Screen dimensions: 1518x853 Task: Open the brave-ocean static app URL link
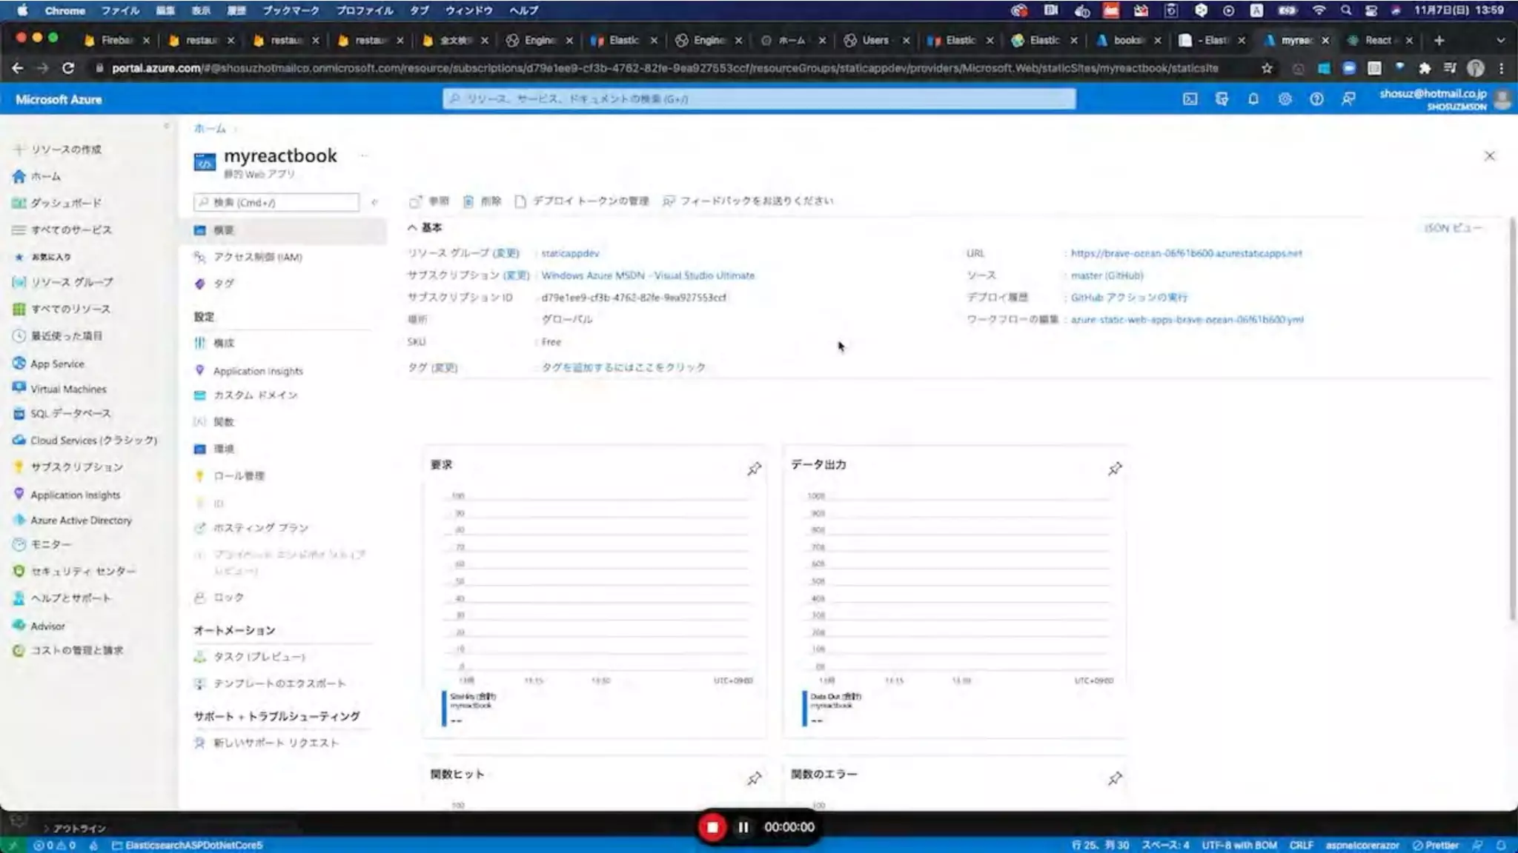1186,253
